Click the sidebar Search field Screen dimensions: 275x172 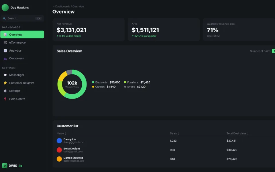coord(22,18)
